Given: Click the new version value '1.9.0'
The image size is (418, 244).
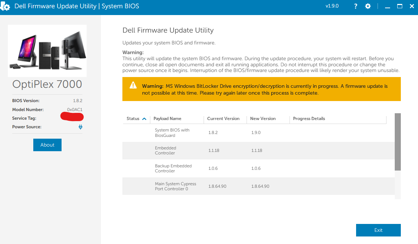Looking at the screenshot, I should click(256, 133).
